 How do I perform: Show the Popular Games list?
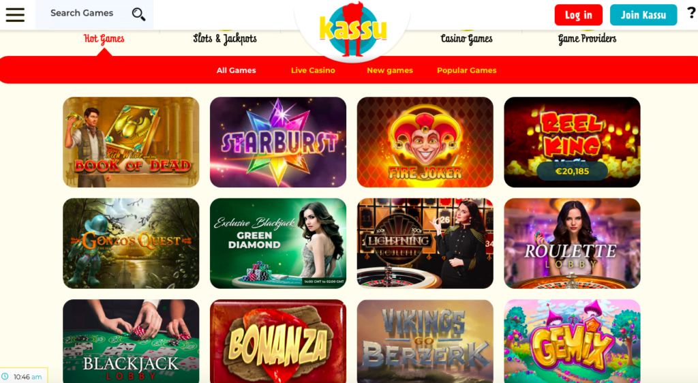[466, 70]
